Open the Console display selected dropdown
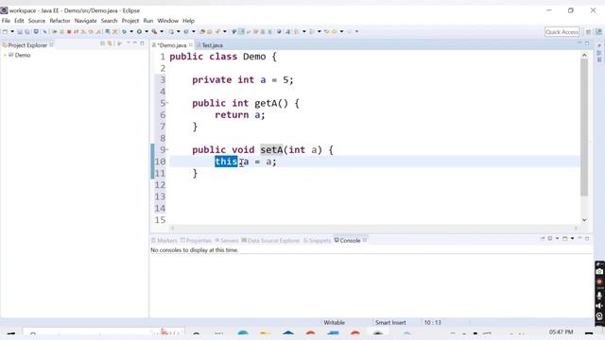 (557, 239)
